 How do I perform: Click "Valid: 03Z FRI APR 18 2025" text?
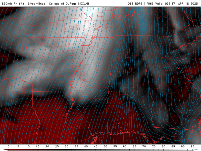(x=177, y=4)
